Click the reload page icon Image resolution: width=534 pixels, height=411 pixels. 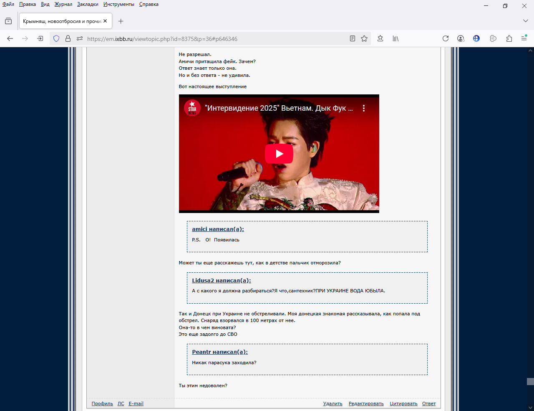[x=446, y=38]
